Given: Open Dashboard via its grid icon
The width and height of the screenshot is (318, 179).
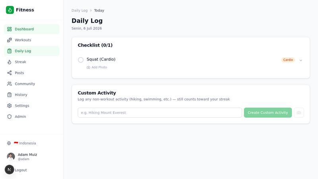Looking at the screenshot, I should [9, 29].
